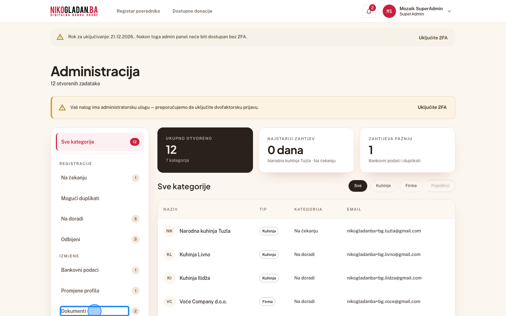
Task: Open Bankovni podaci changes
Action: (100, 270)
